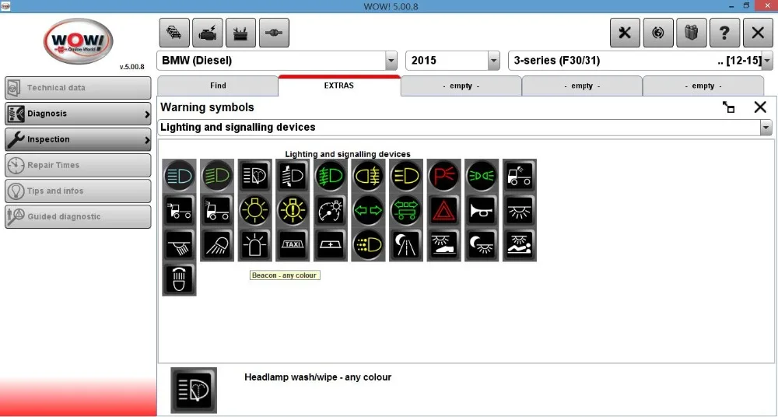Click the Inspection menu button
The image size is (778, 417).
point(78,139)
